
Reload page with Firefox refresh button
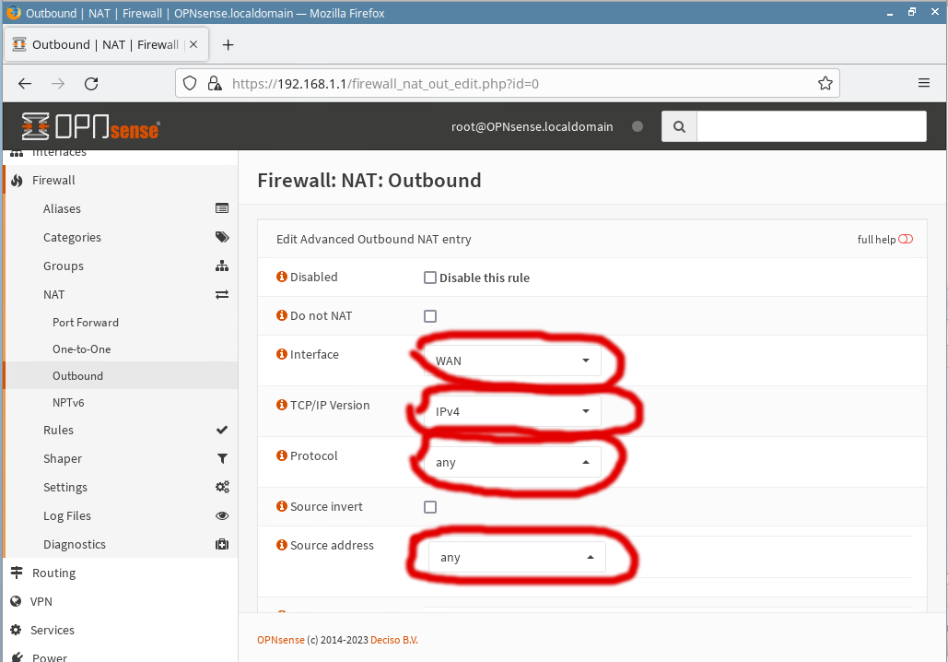point(91,84)
